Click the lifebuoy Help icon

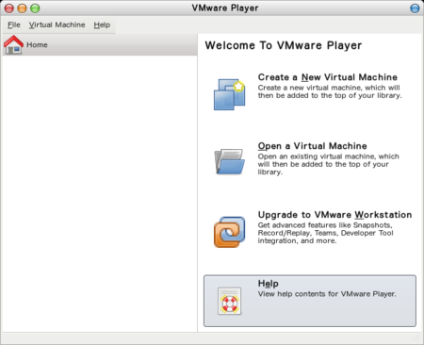(230, 301)
